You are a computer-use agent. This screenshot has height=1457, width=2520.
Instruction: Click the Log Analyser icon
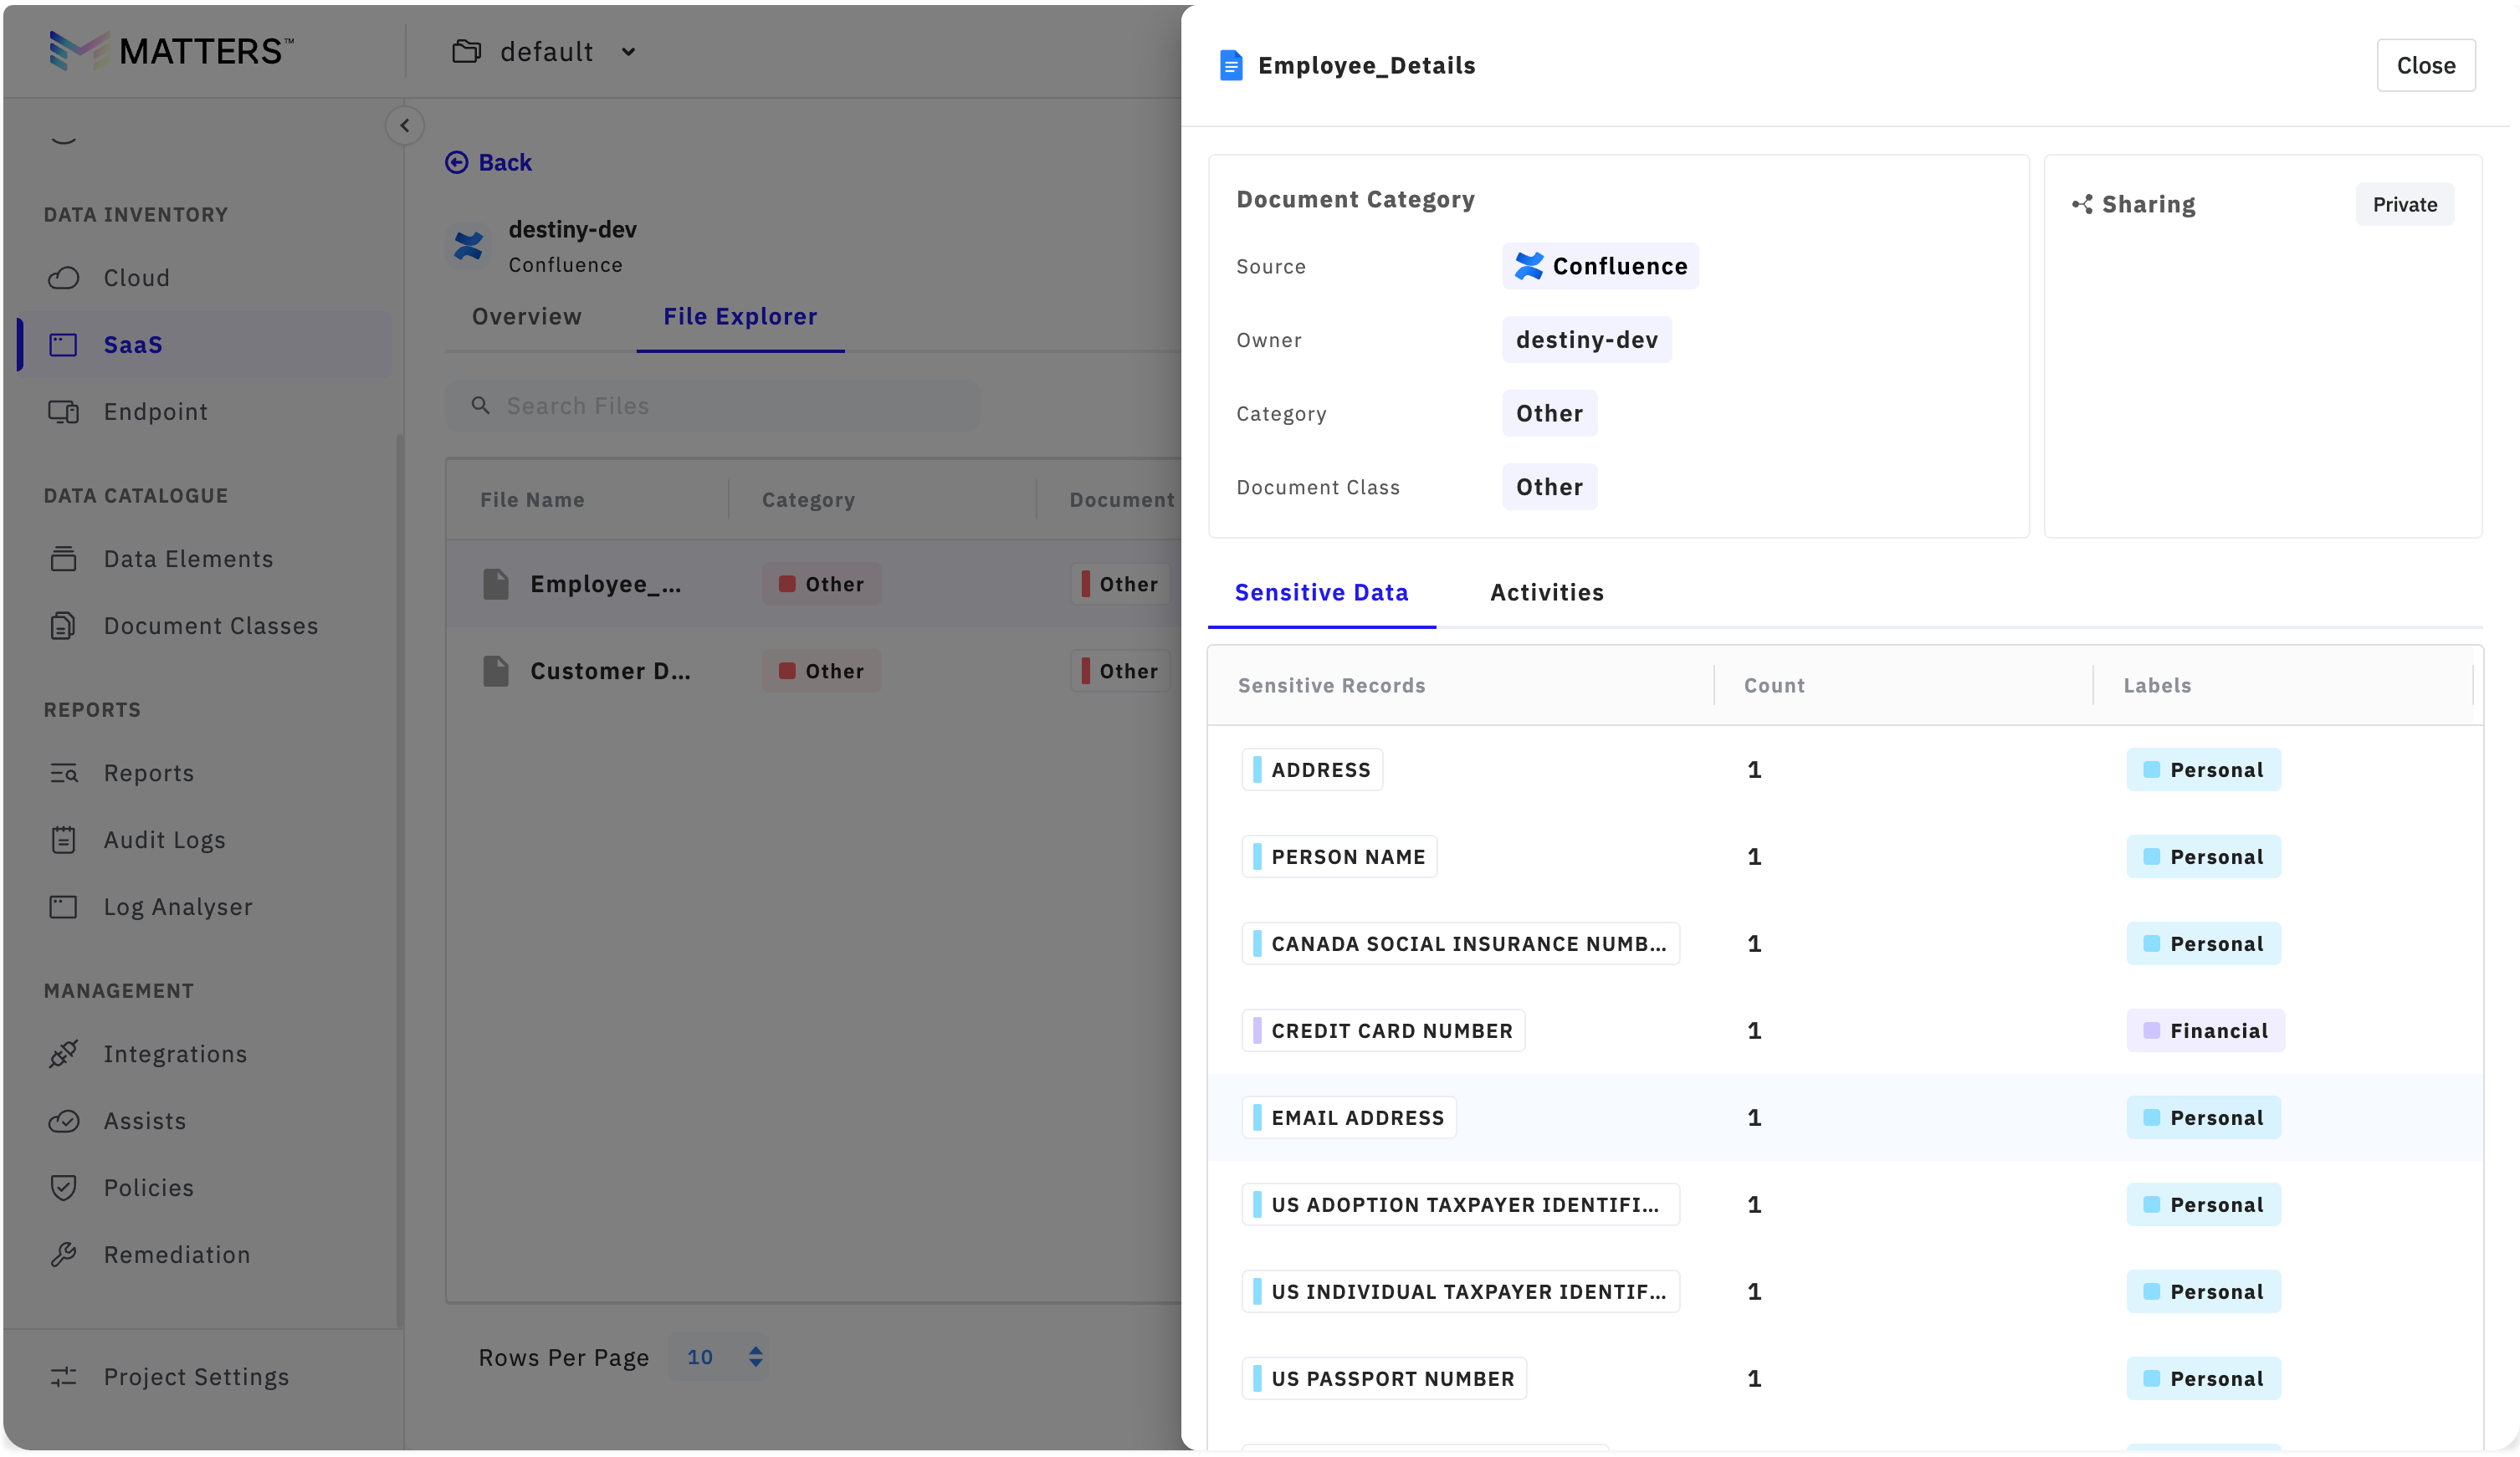pos(63,906)
